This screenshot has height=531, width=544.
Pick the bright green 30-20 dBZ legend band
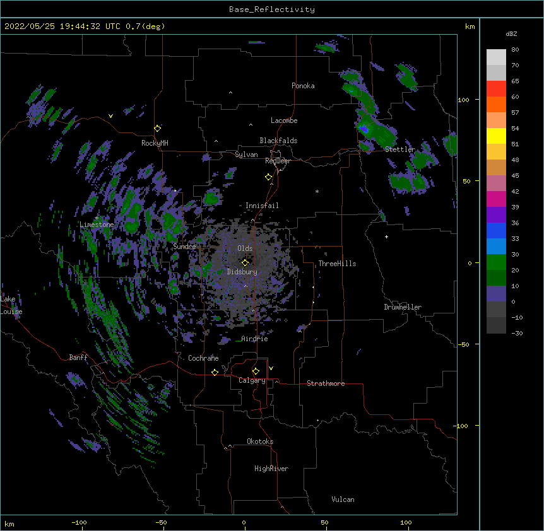pyautogui.click(x=496, y=262)
